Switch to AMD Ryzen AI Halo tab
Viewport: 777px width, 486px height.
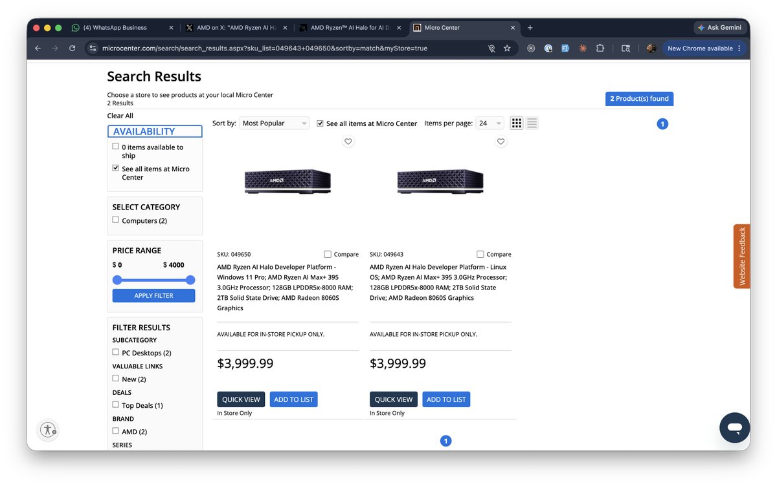coord(350,28)
